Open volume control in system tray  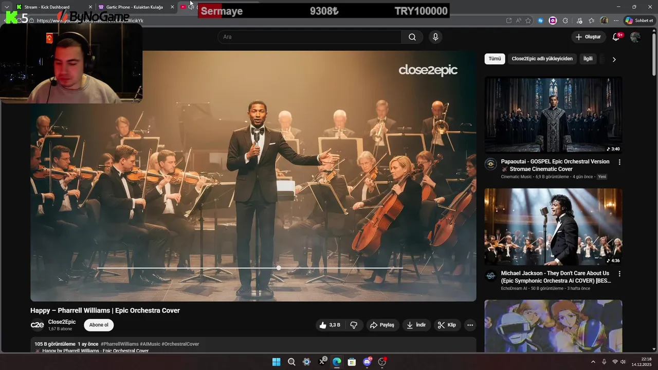click(x=624, y=362)
